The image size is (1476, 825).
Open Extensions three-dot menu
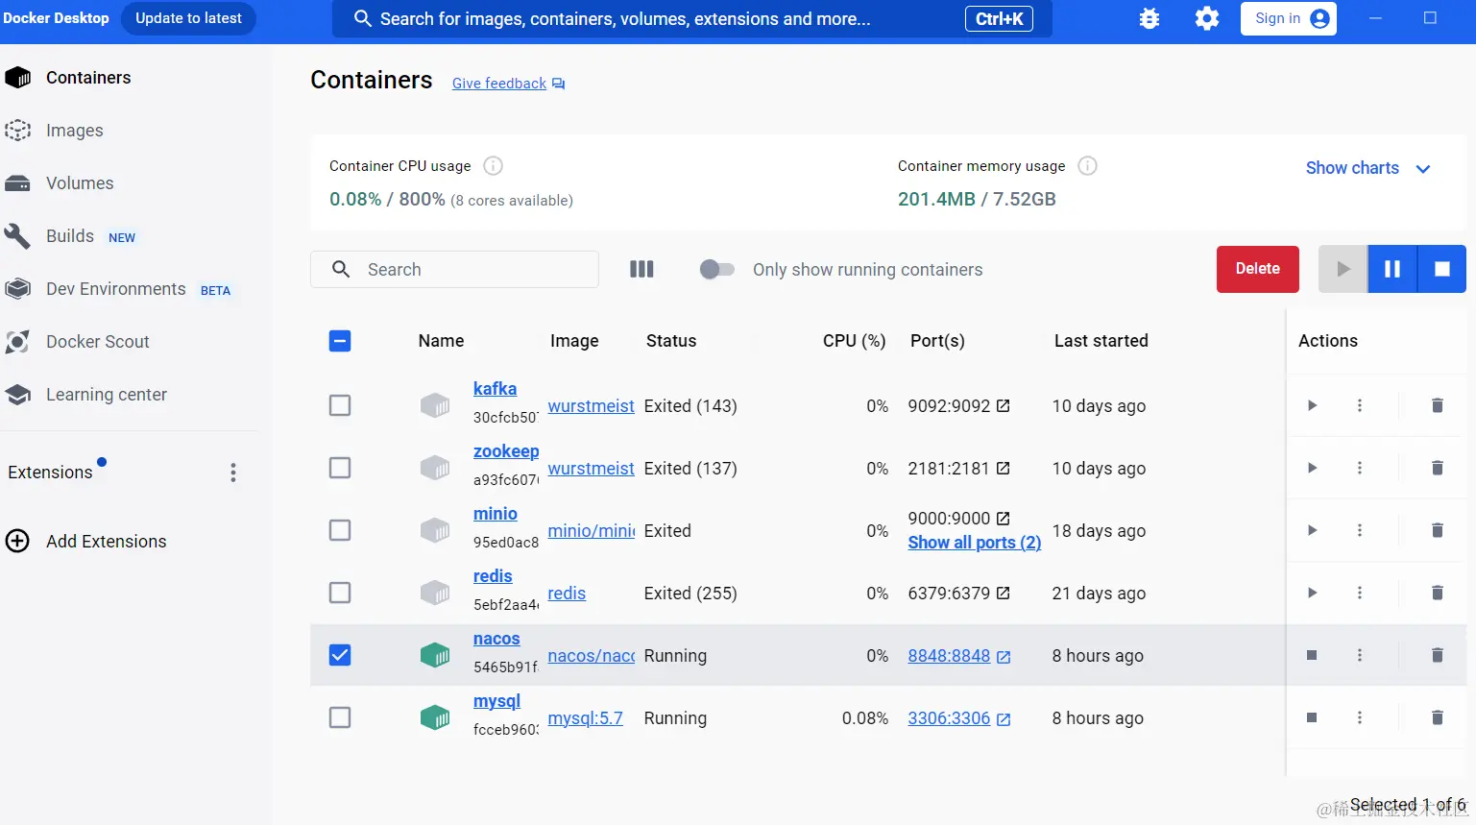click(233, 473)
